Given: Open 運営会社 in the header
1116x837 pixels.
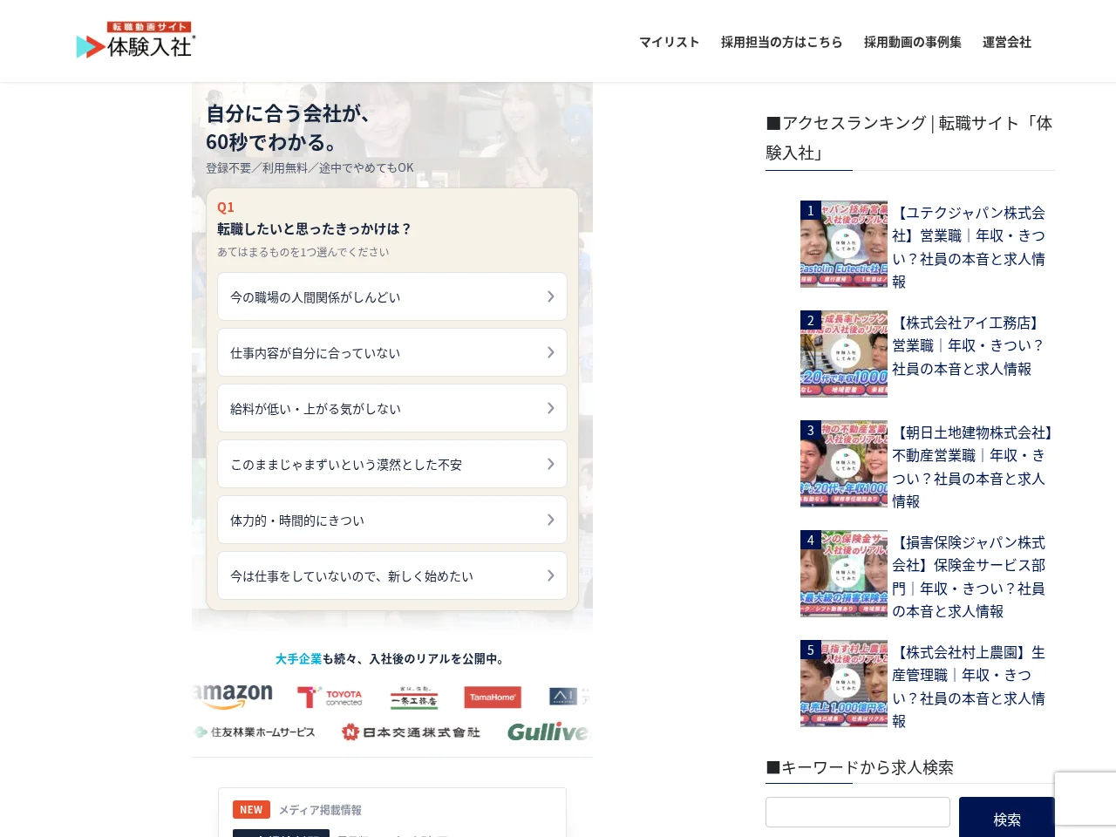Looking at the screenshot, I should 1006,42.
